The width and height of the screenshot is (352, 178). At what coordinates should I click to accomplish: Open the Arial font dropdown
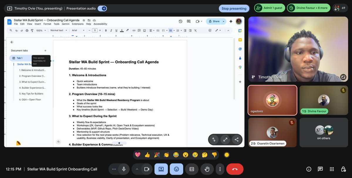click(x=78, y=30)
